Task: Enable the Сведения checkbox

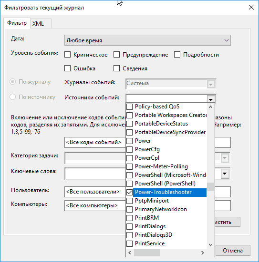Action: 116,68
